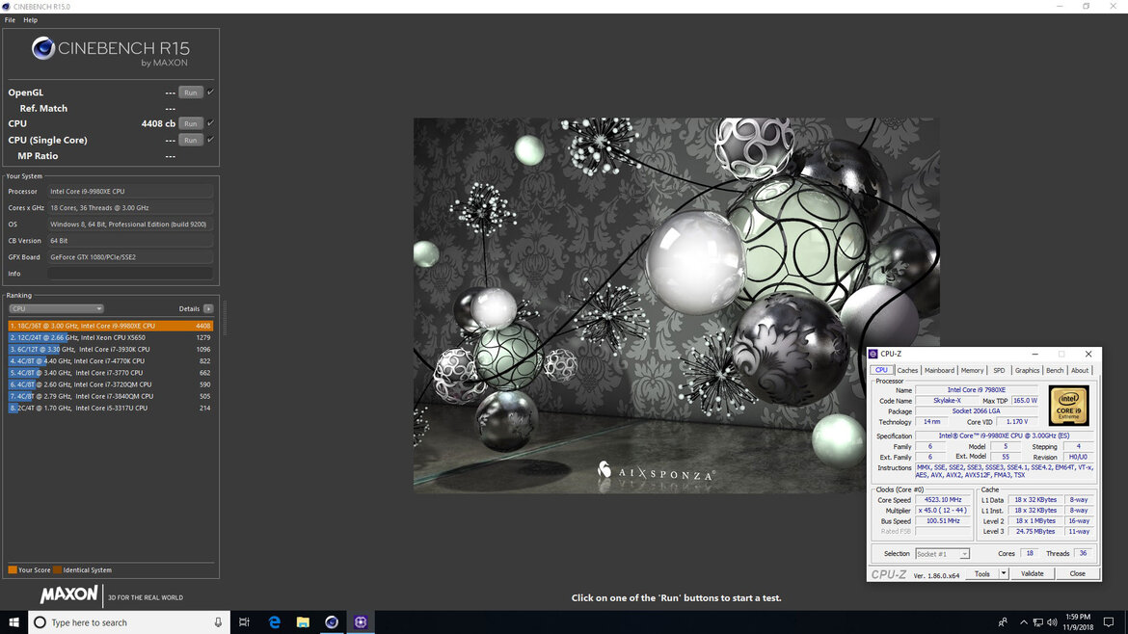
Task: Click the Task View taskbar icon
Action: coord(245,622)
